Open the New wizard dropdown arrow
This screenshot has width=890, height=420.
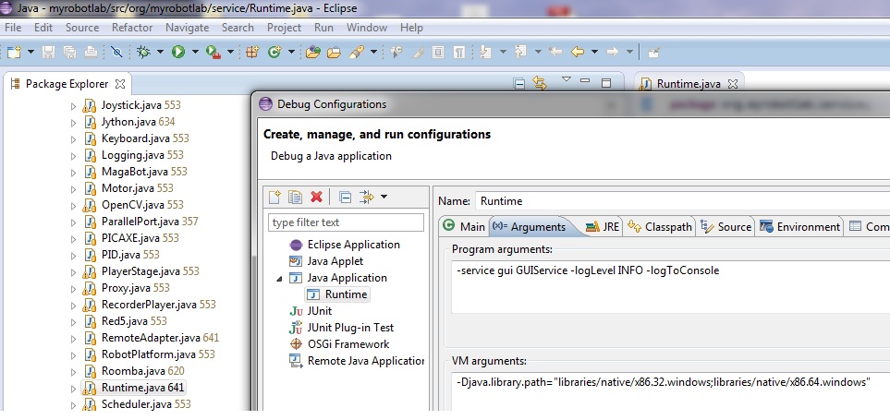30,52
